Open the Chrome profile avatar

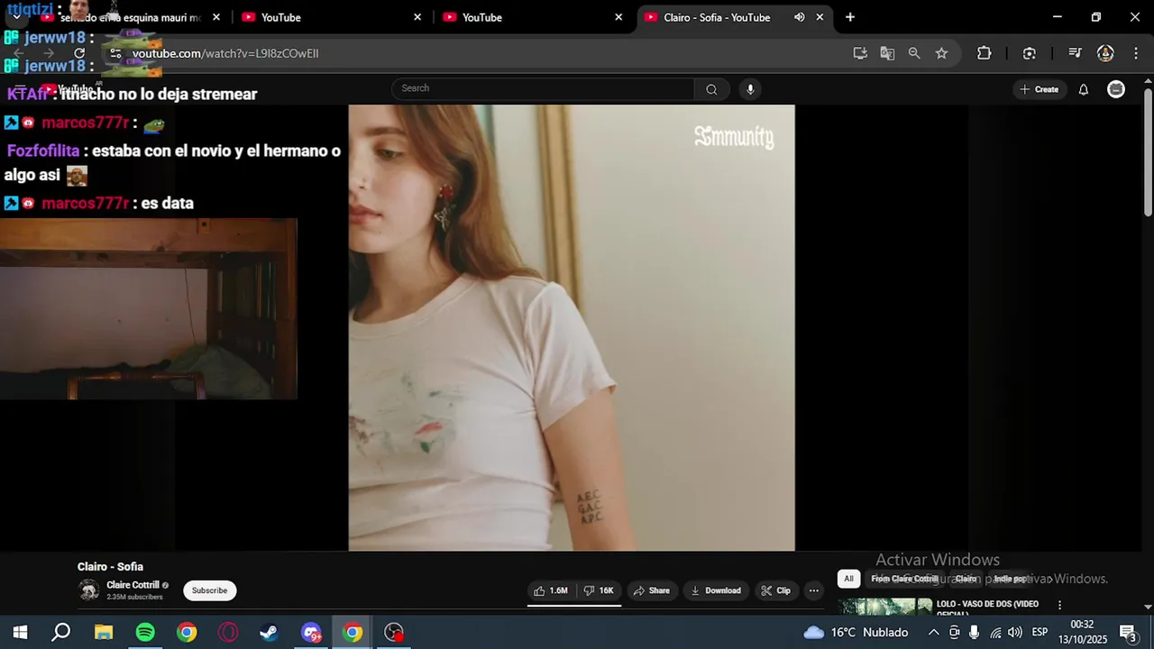(1105, 53)
